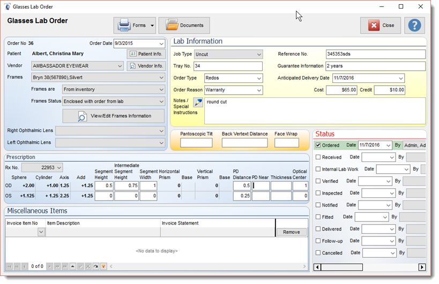Click the Pantoscopic Tilt field
The image size is (439, 284).
click(196, 143)
